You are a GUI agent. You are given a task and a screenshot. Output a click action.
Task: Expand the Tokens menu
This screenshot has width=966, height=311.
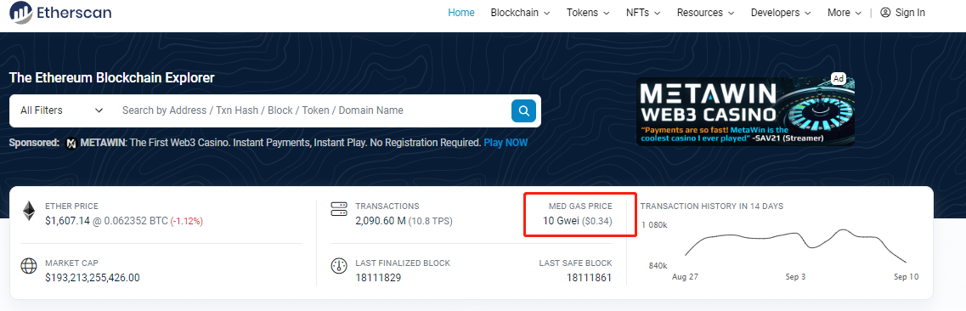click(588, 12)
